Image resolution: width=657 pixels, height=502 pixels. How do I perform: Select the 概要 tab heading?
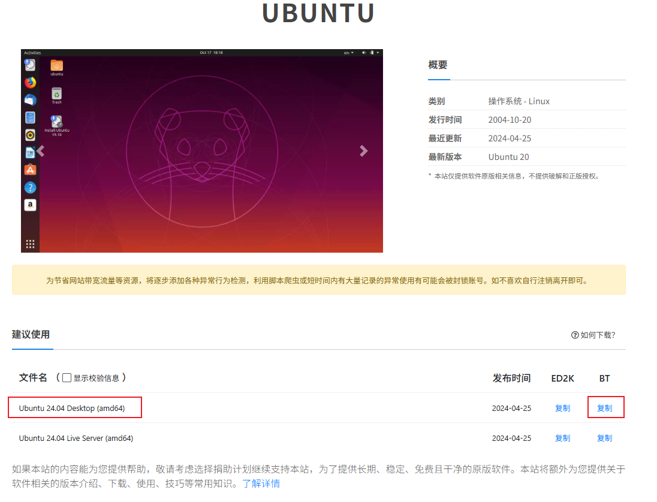438,65
